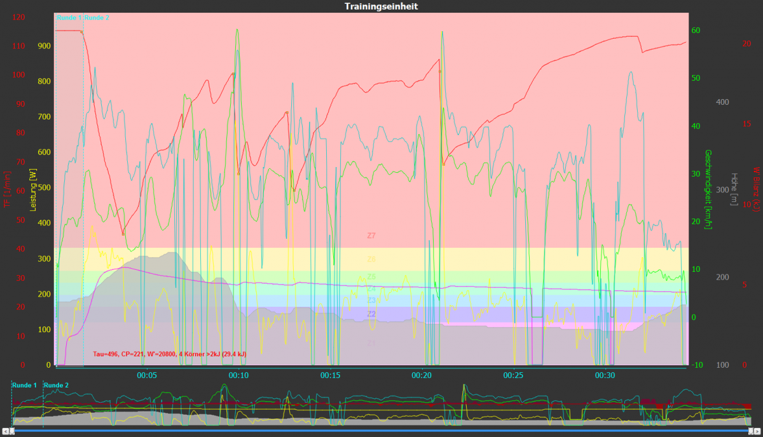The width and height of the screenshot is (763, 437).
Task: Click the red Tau=496, CP=221 annotation text
Action: pyautogui.click(x=170, y=354)
